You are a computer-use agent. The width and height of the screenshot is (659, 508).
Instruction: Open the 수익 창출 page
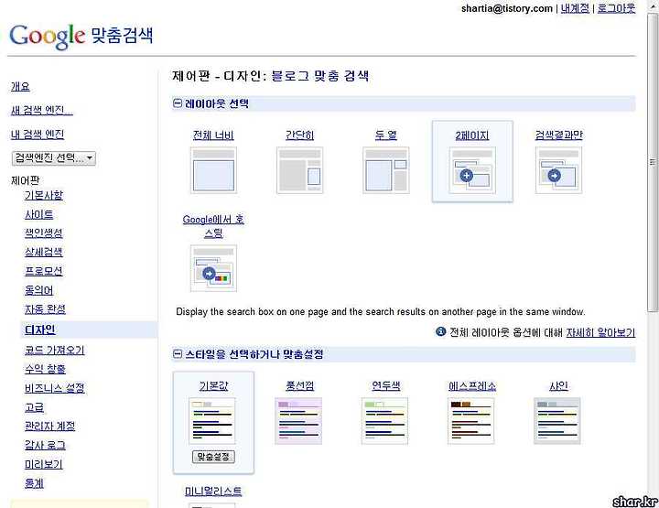(x=46, y=369)
